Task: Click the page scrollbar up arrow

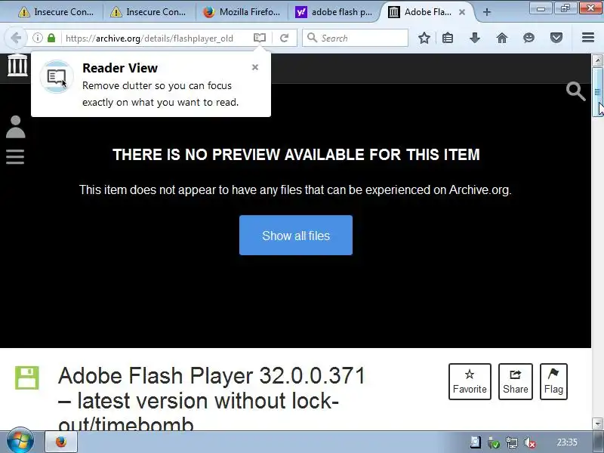Action: [597, 60]
